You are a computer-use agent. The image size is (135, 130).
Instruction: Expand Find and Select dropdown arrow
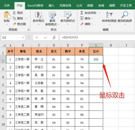pos(125,24)
